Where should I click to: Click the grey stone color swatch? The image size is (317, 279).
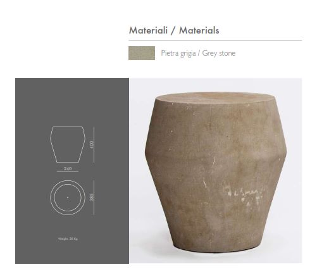pos(142,53)
